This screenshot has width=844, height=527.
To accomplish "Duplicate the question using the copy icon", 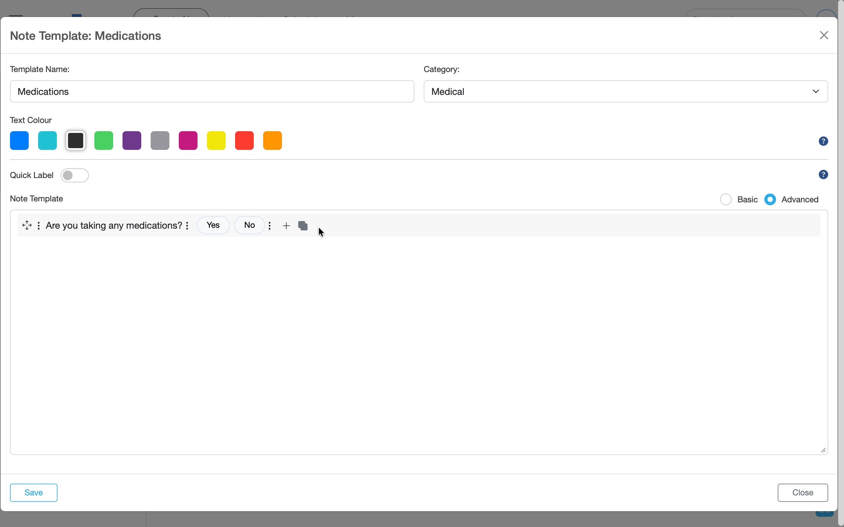I will pos(303,225).
